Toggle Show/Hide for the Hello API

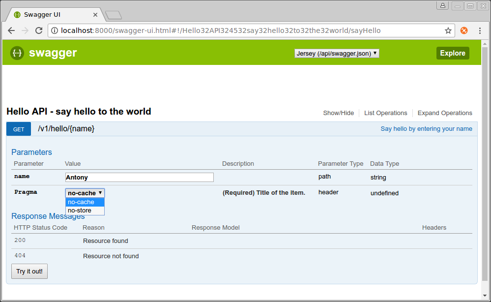click(x=338, y=113)
